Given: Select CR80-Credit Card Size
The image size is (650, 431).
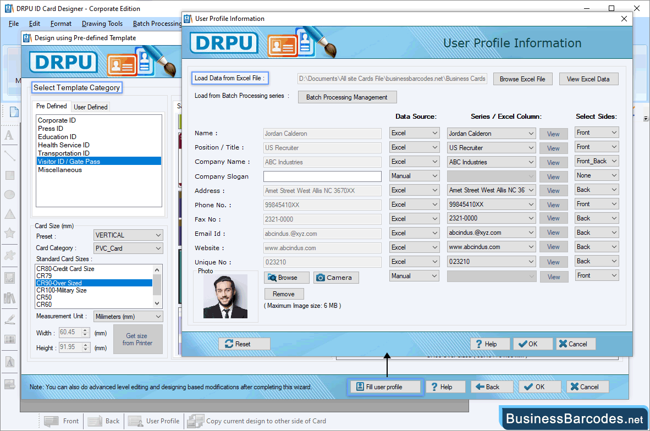Looking at the screenshot, I should [x=65, y=268].
